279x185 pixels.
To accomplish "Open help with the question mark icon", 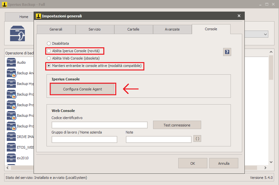I will click(227, 52).
